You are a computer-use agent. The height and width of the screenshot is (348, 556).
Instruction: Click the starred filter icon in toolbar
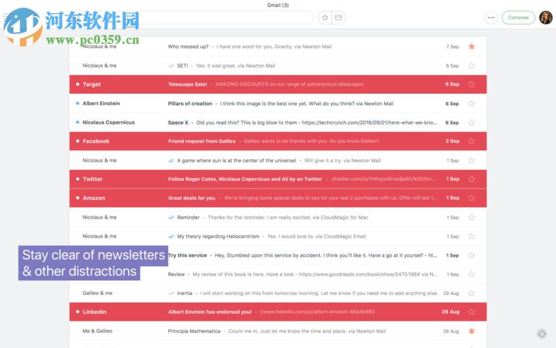point(325,18)
